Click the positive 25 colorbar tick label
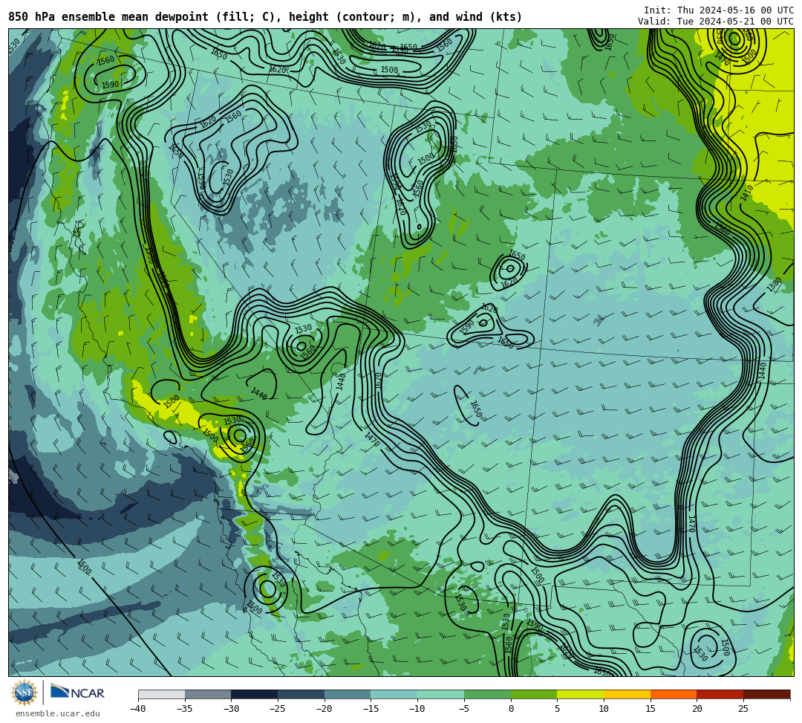The width and height of the screenshot is (802, 723). point(743,709)
